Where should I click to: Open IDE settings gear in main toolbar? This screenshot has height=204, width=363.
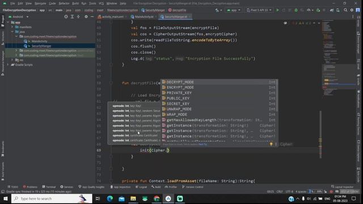click(x=352, y=10)
